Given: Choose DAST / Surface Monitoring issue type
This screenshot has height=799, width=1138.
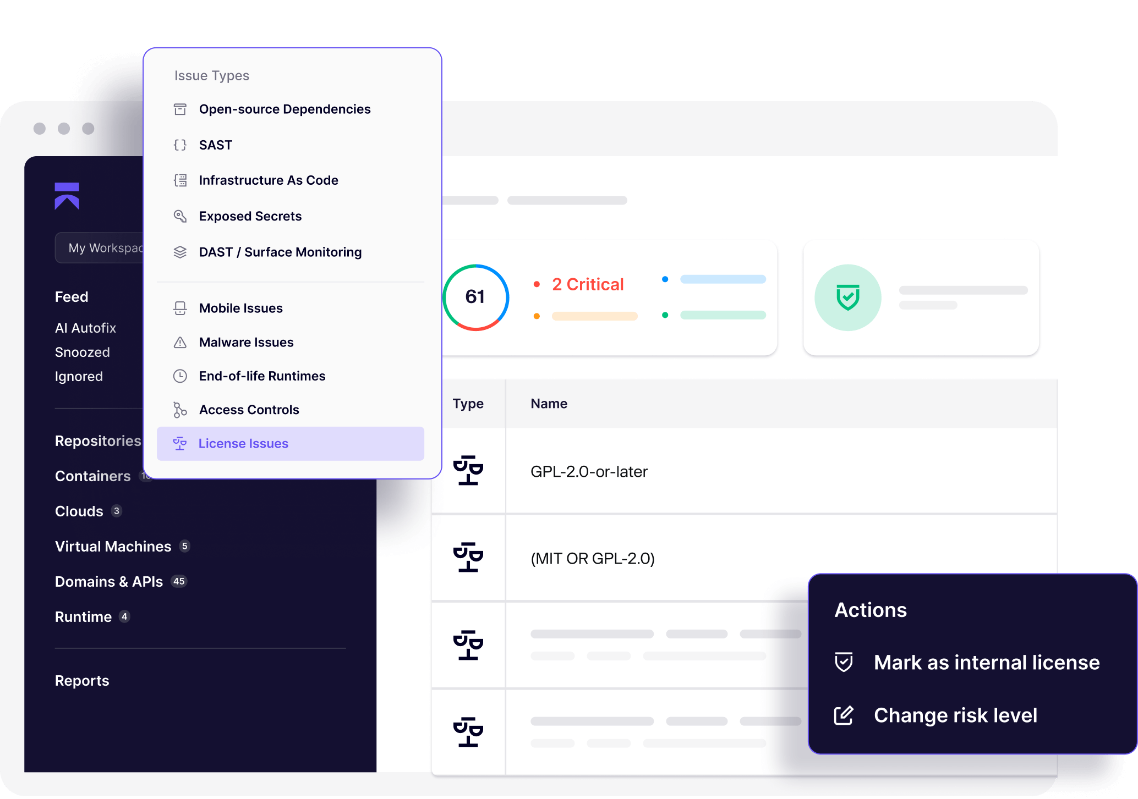Looking at the screenshot, I should click(x=280, y=252).
